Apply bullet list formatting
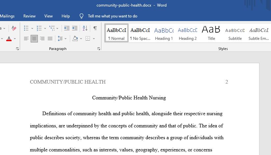Viewport: 271px width, 155px height. click(x=26, y=28)
